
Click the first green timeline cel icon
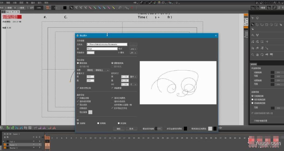tap(8, 128)
